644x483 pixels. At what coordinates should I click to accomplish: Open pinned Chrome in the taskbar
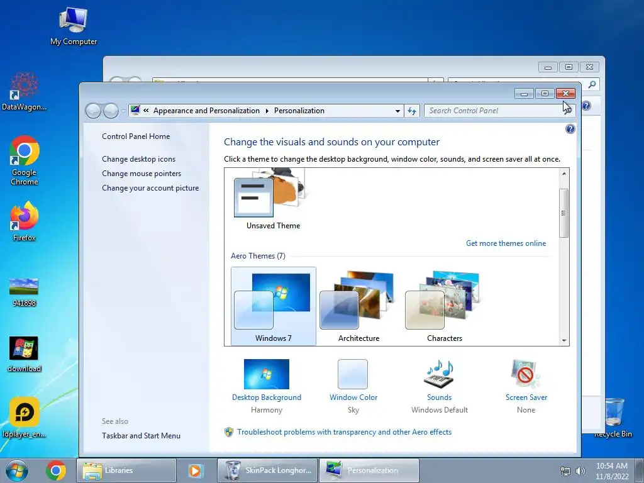click(56, 470)
